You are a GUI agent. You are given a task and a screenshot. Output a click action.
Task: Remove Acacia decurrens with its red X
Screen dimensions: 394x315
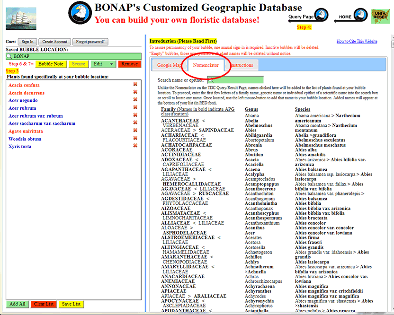click(135, 92)
